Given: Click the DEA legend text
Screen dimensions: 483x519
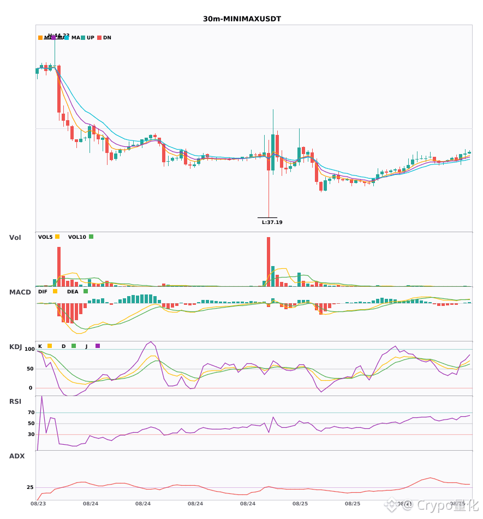Looking at the screenshot, I should pos(73,292).
